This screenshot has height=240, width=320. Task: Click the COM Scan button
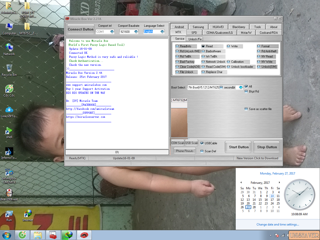177,143
